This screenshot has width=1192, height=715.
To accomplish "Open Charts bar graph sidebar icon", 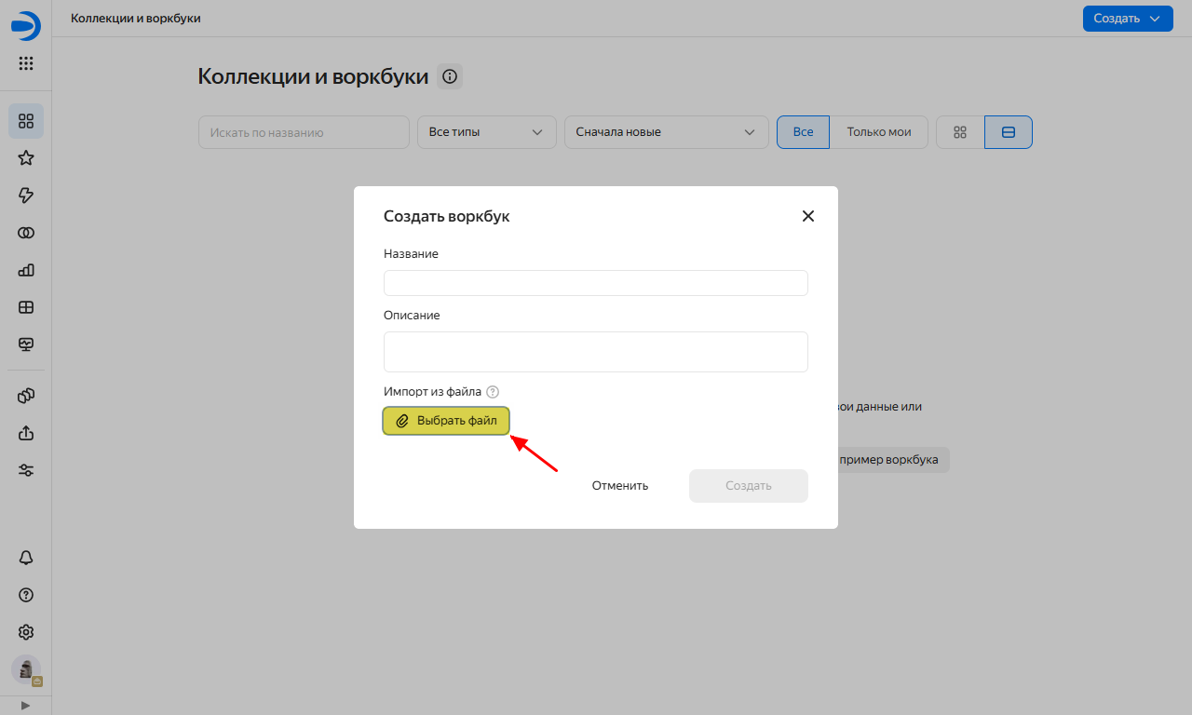I will click(x=26, y=270).
